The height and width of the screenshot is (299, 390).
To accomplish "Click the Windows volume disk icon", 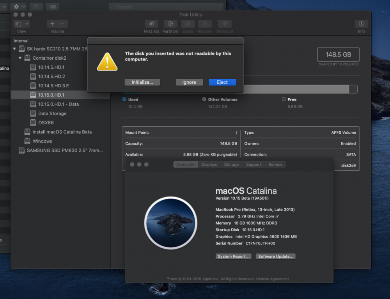I will (27, 141).
